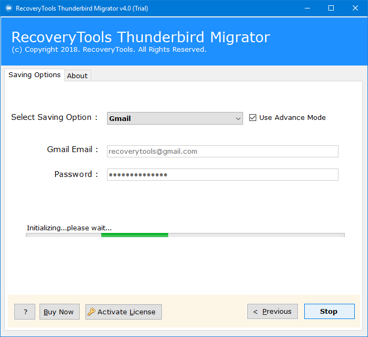Click the key icon on Activate License
Screen dimensions: 368x337
(91, 312)
